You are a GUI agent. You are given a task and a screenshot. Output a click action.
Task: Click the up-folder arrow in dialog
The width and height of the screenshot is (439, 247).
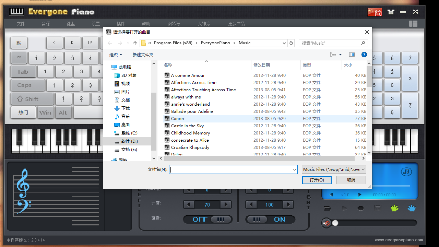135,43
